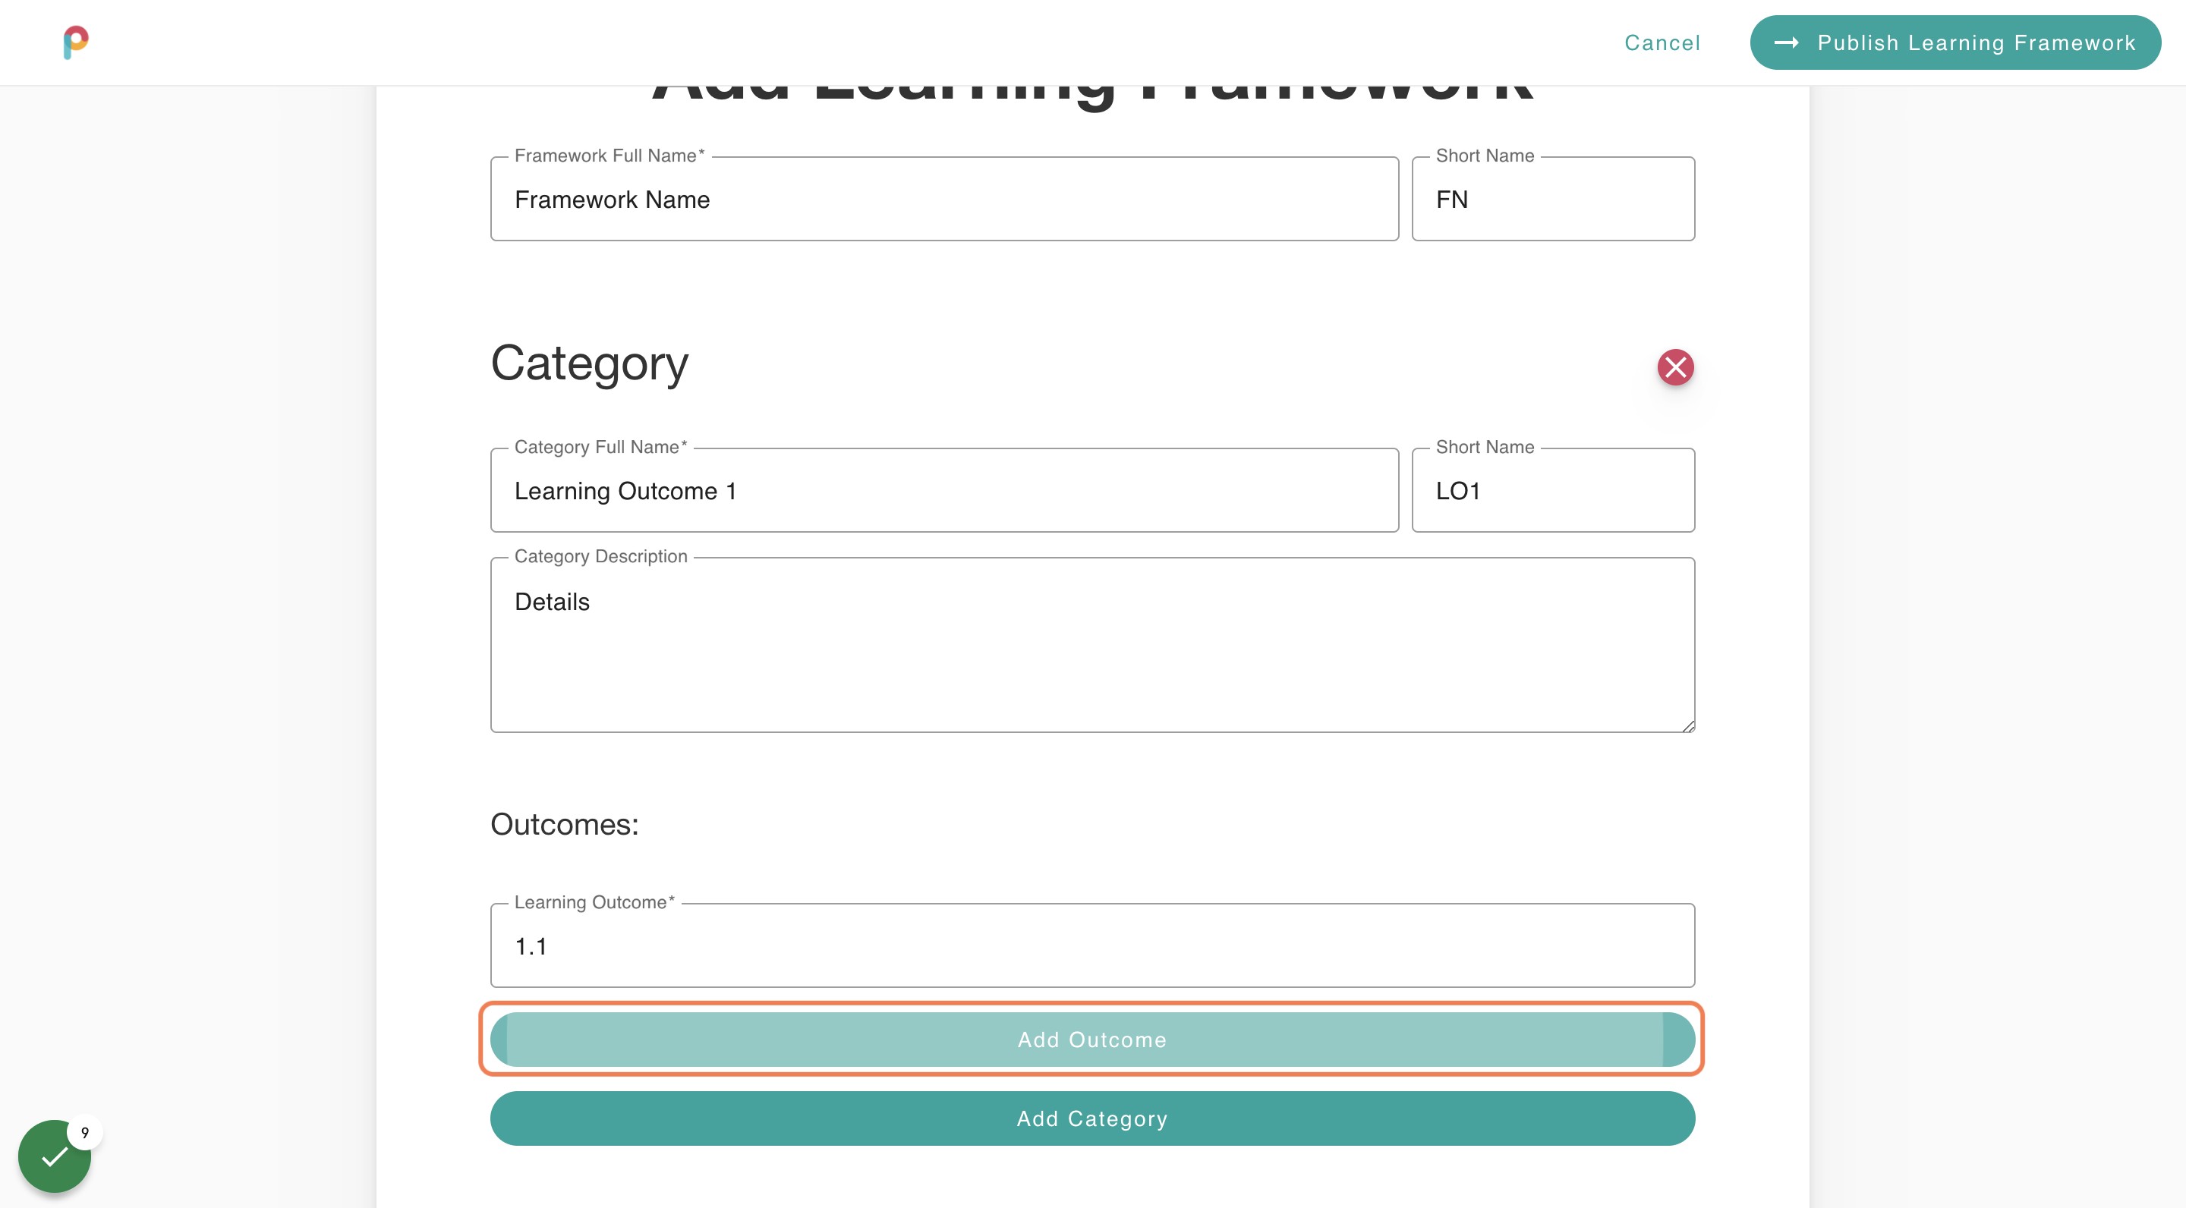This screenshot has height=1208, width=2186.
Task: Click the Learning Outcome field containing 1.1
Action: tap(1092, 946)
